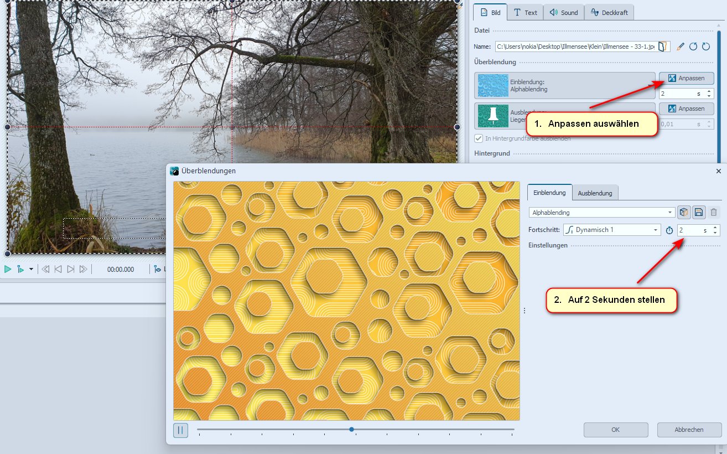Open image editor with the paintbrush icon
Screen dimensions: 727x454
tap(681, 47)
